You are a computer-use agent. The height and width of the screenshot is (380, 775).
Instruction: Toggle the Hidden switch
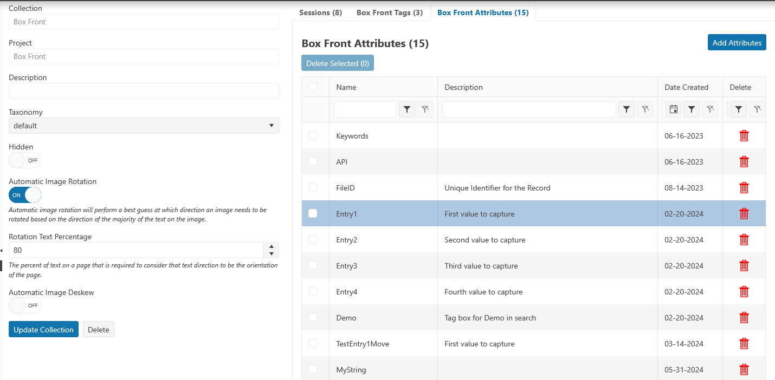click(25, 160)
